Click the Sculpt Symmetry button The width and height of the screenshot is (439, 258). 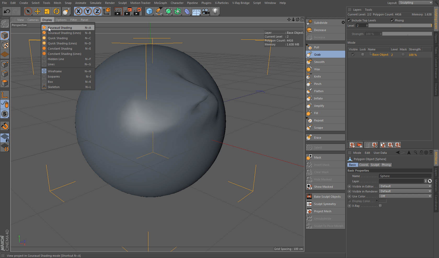point(325,204)
